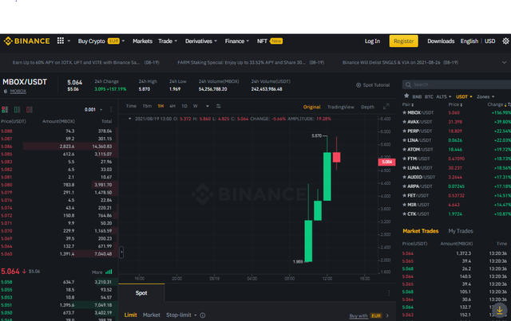511x321 pixels.
Task: Sort market list by Pair
Action: click(x=408, y=104)
